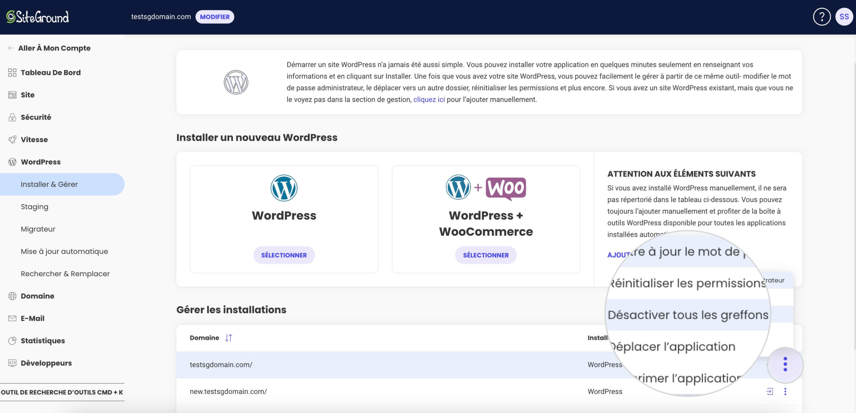856x413 pixels.
Task: Expand the Développeurs menu section
Action: [x=46, y=363]
